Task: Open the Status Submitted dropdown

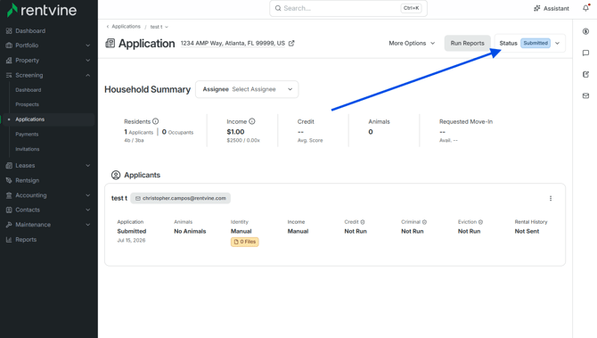Action: (x=529, y=43)
